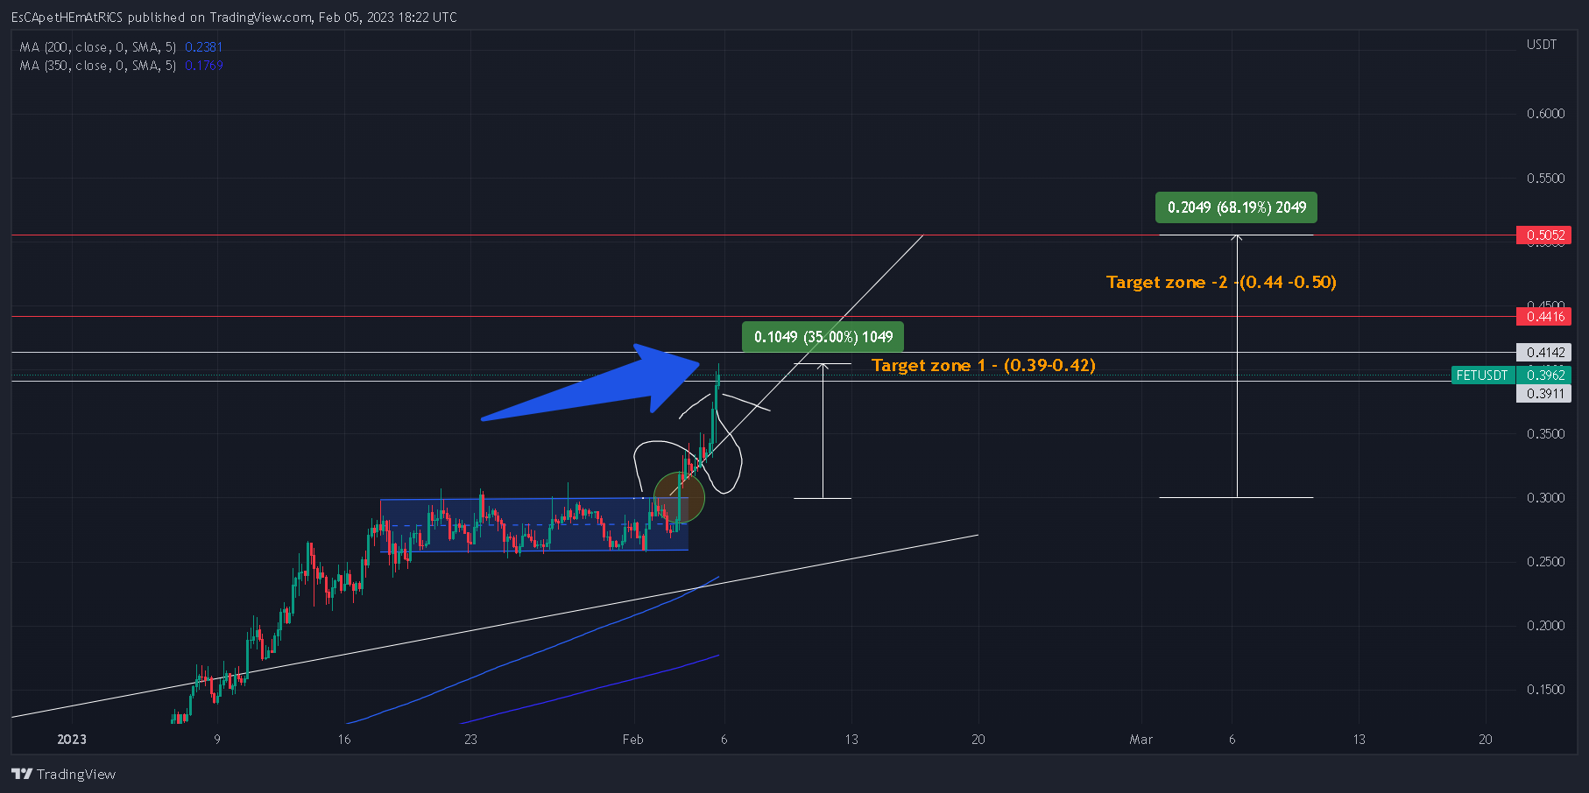Viewport: 1589px width, 793px height.
Task: Click the 23 date label on time axis
Action: 470,739
